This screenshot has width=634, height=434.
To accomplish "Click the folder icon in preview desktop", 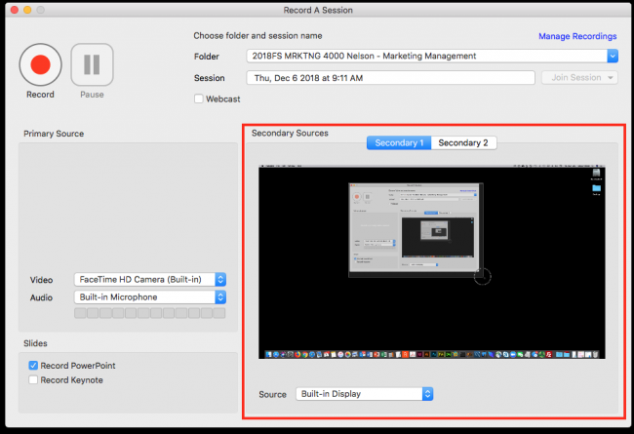I will pos(596,189).
